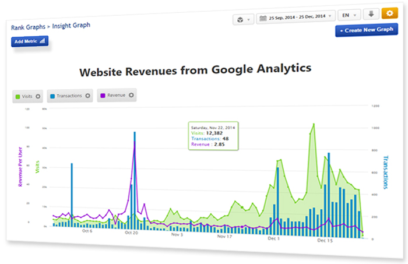This screenshot has height=264, width=408.
Task: Click the Dec 15 axis label
Action: (325, 240)
